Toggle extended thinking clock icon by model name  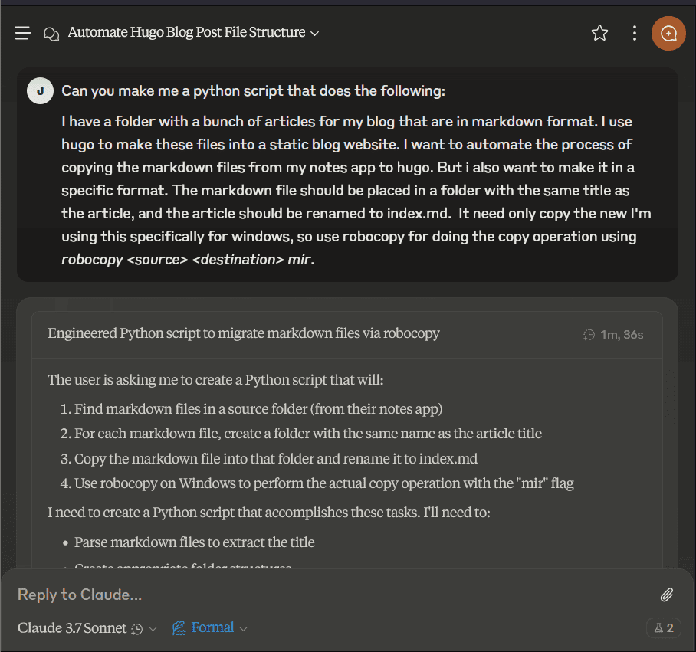(x=137, y=628)
